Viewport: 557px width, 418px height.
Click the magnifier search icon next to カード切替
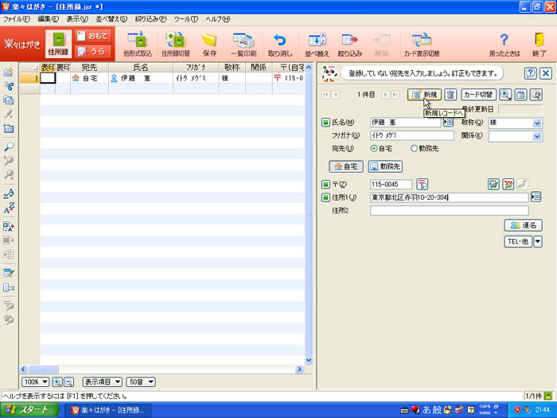click(505, 95)
